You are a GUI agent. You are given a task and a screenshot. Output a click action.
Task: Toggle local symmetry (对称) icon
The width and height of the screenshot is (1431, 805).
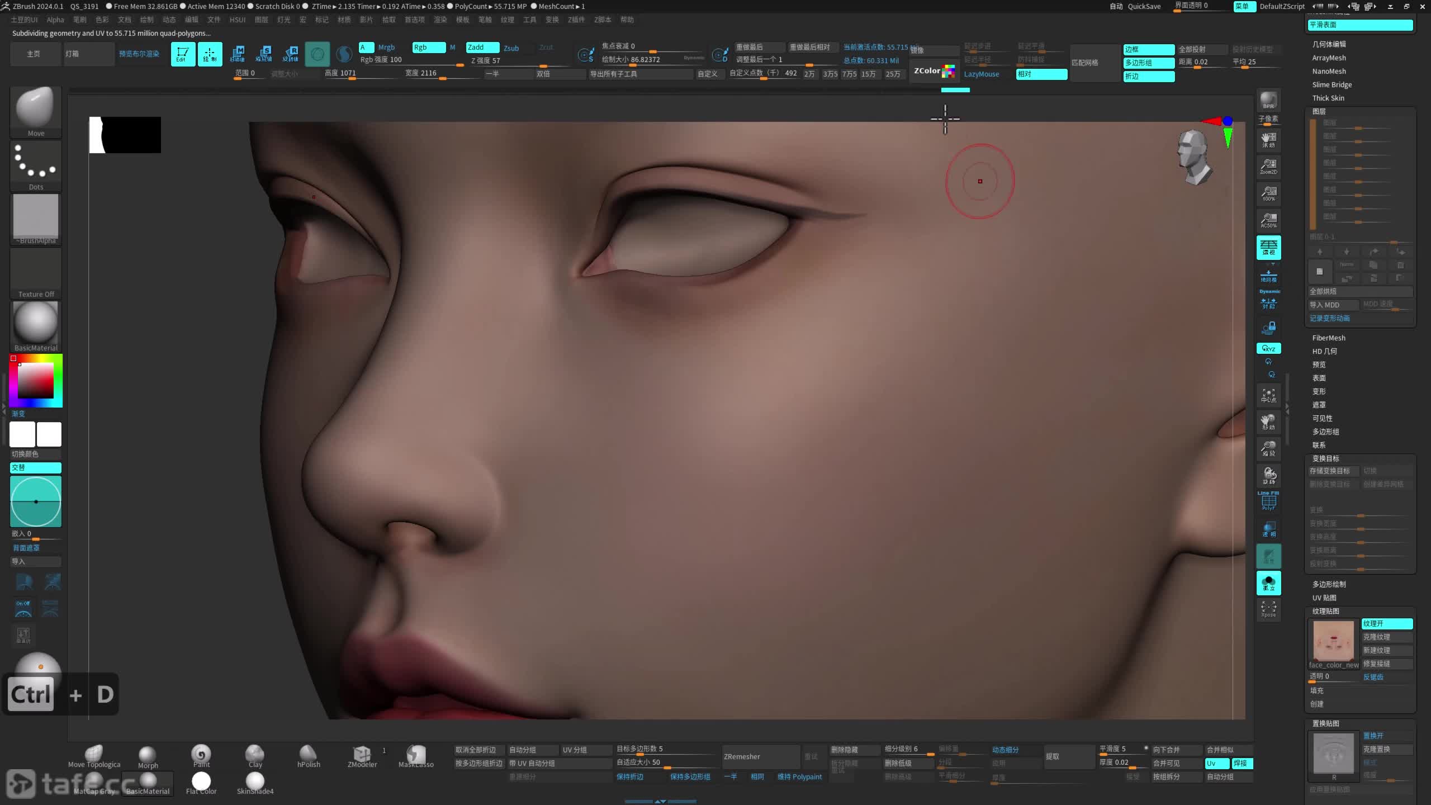pyautogui.click(x=1268, y=304)
